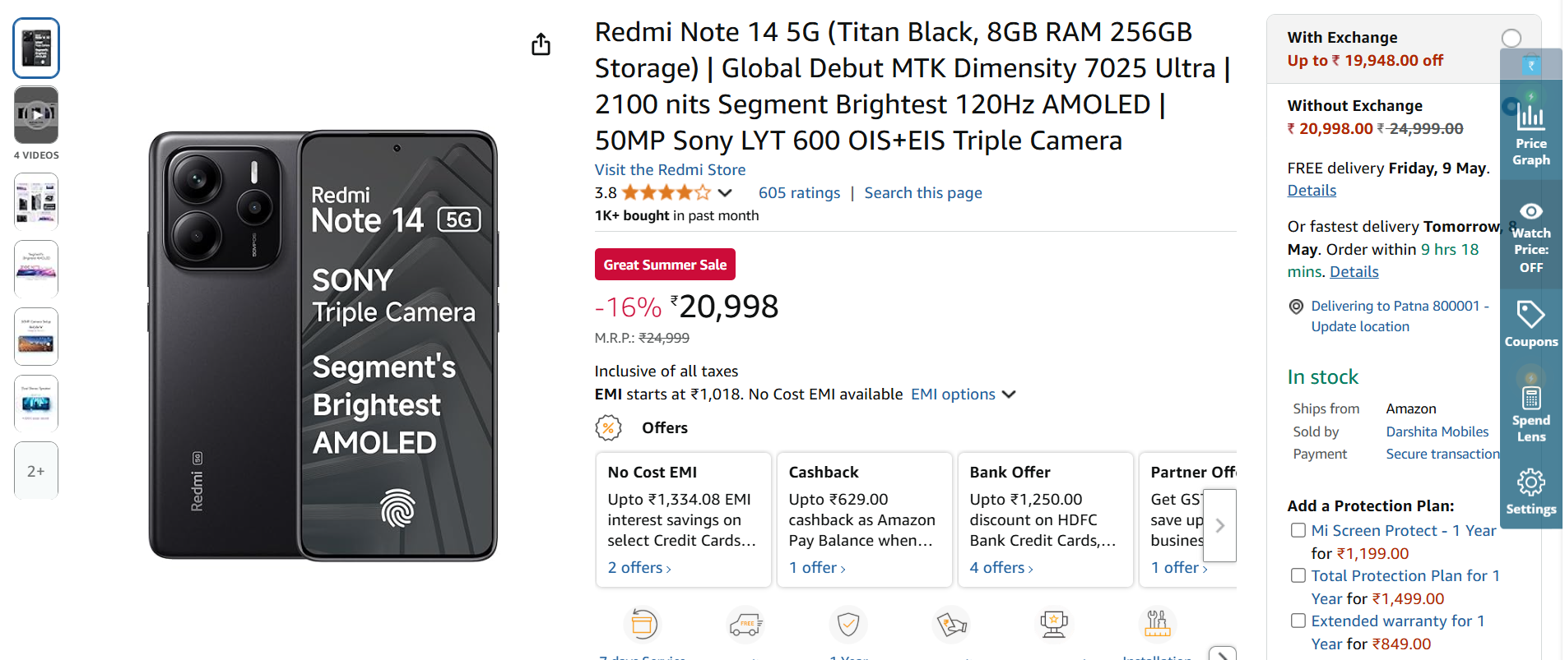Visit the Redmi Store link
1565x660 pixels.
tap(670, 170)
